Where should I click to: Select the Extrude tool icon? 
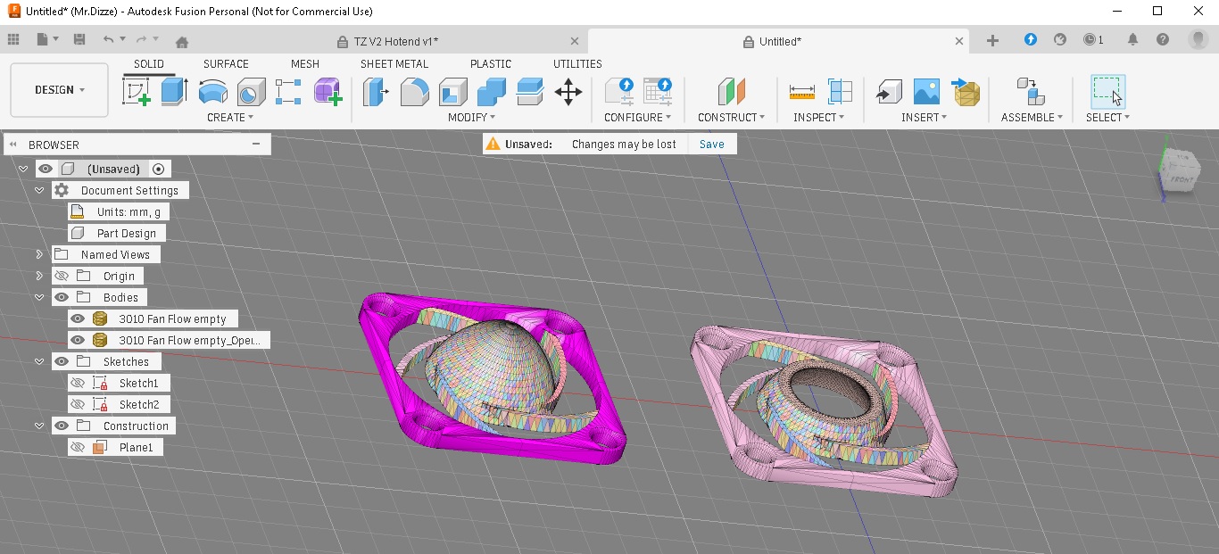174,91
